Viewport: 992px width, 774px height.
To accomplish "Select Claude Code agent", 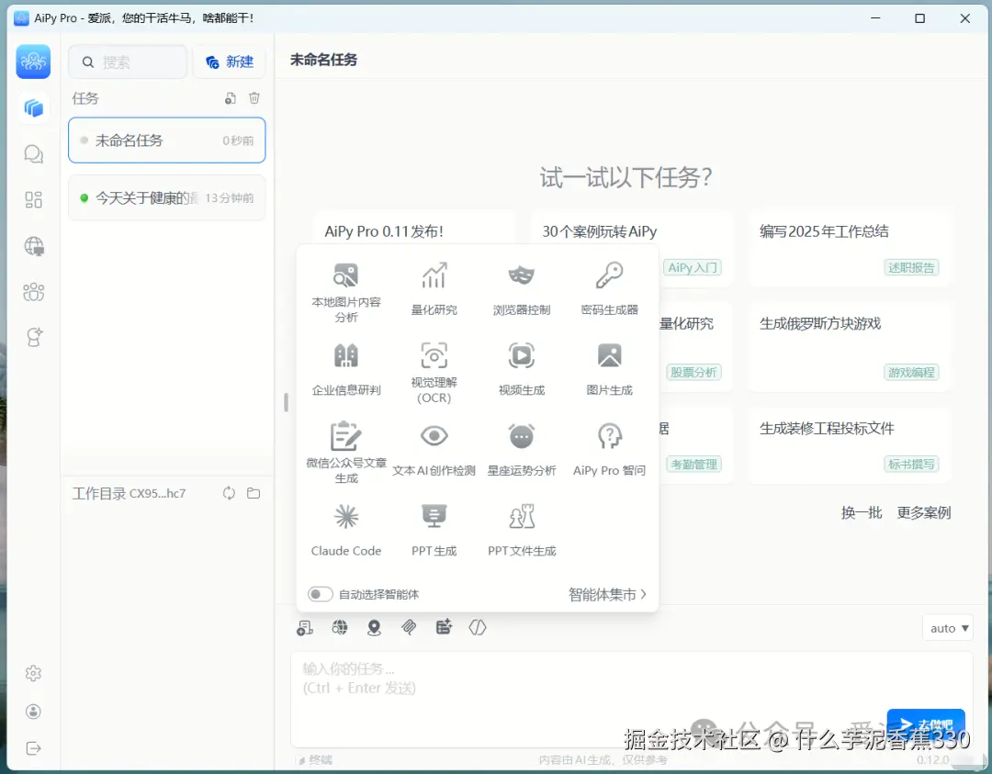I will click(x=346, y=530).
